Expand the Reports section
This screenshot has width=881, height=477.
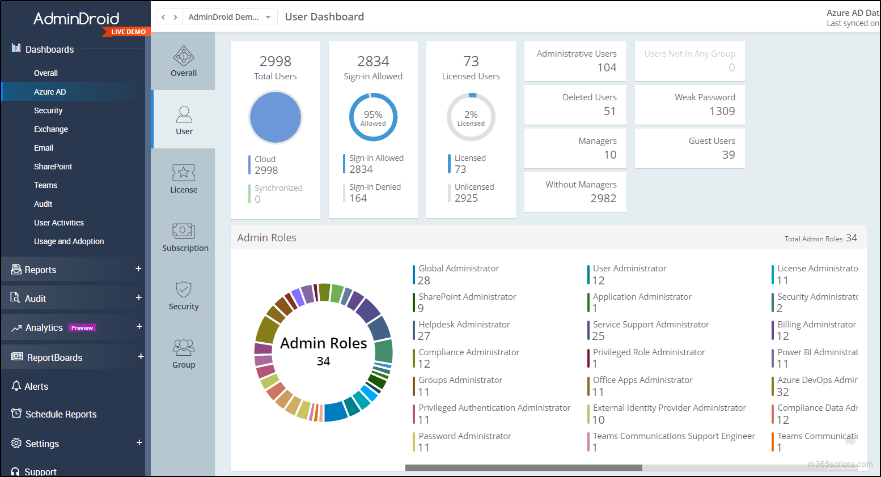(x=138, y=269)
